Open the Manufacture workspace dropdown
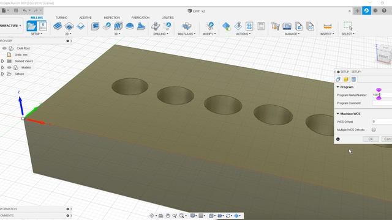This screenshot has width=392, height=220. tap(10, 26)
